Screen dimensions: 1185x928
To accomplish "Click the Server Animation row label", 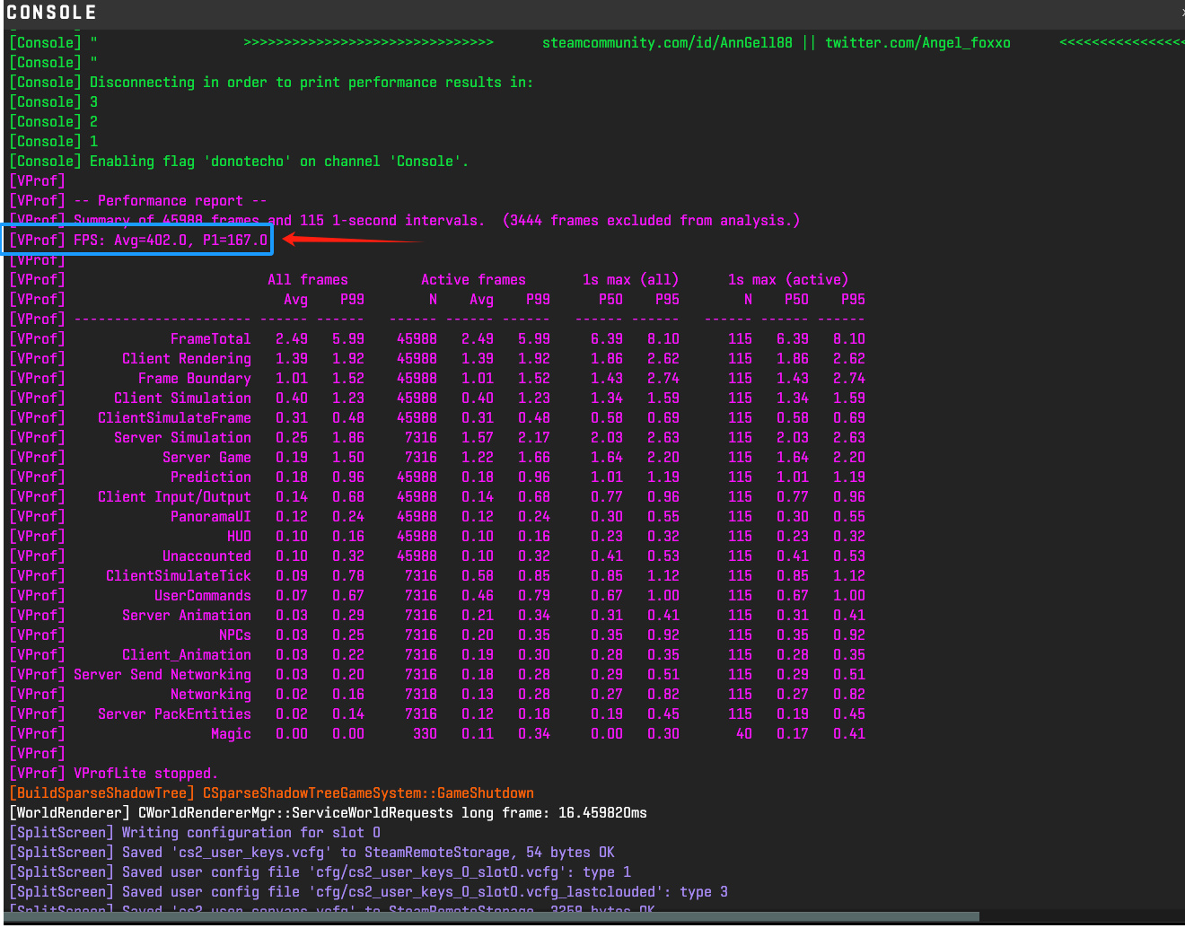I will tap(187, 616).
